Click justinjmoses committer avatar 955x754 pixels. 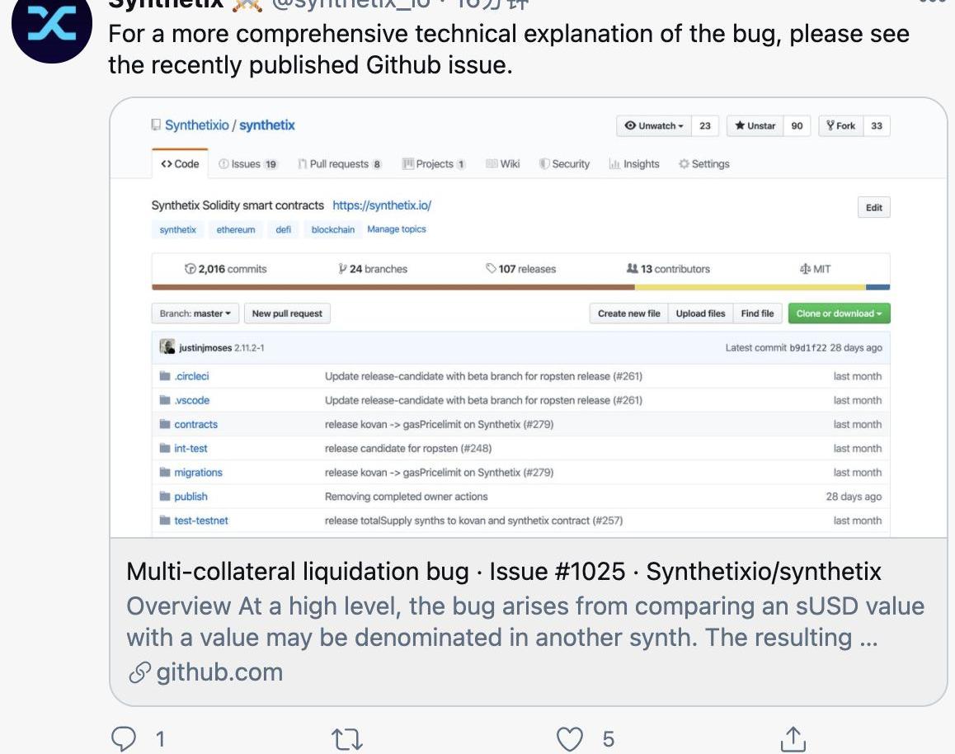click(x=167, y=347)
